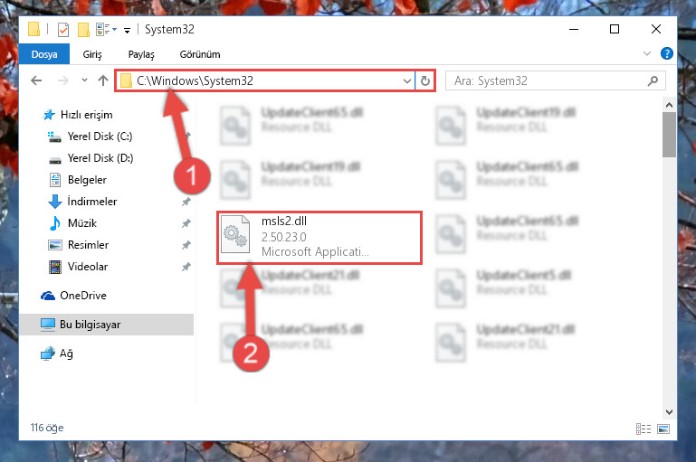Click the Properties checkmark icon in title bar
Screen dimensions: 696x462
tap(63, 30)
